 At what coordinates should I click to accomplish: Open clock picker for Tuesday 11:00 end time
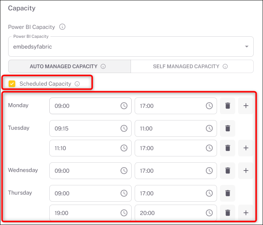[209, 129]
